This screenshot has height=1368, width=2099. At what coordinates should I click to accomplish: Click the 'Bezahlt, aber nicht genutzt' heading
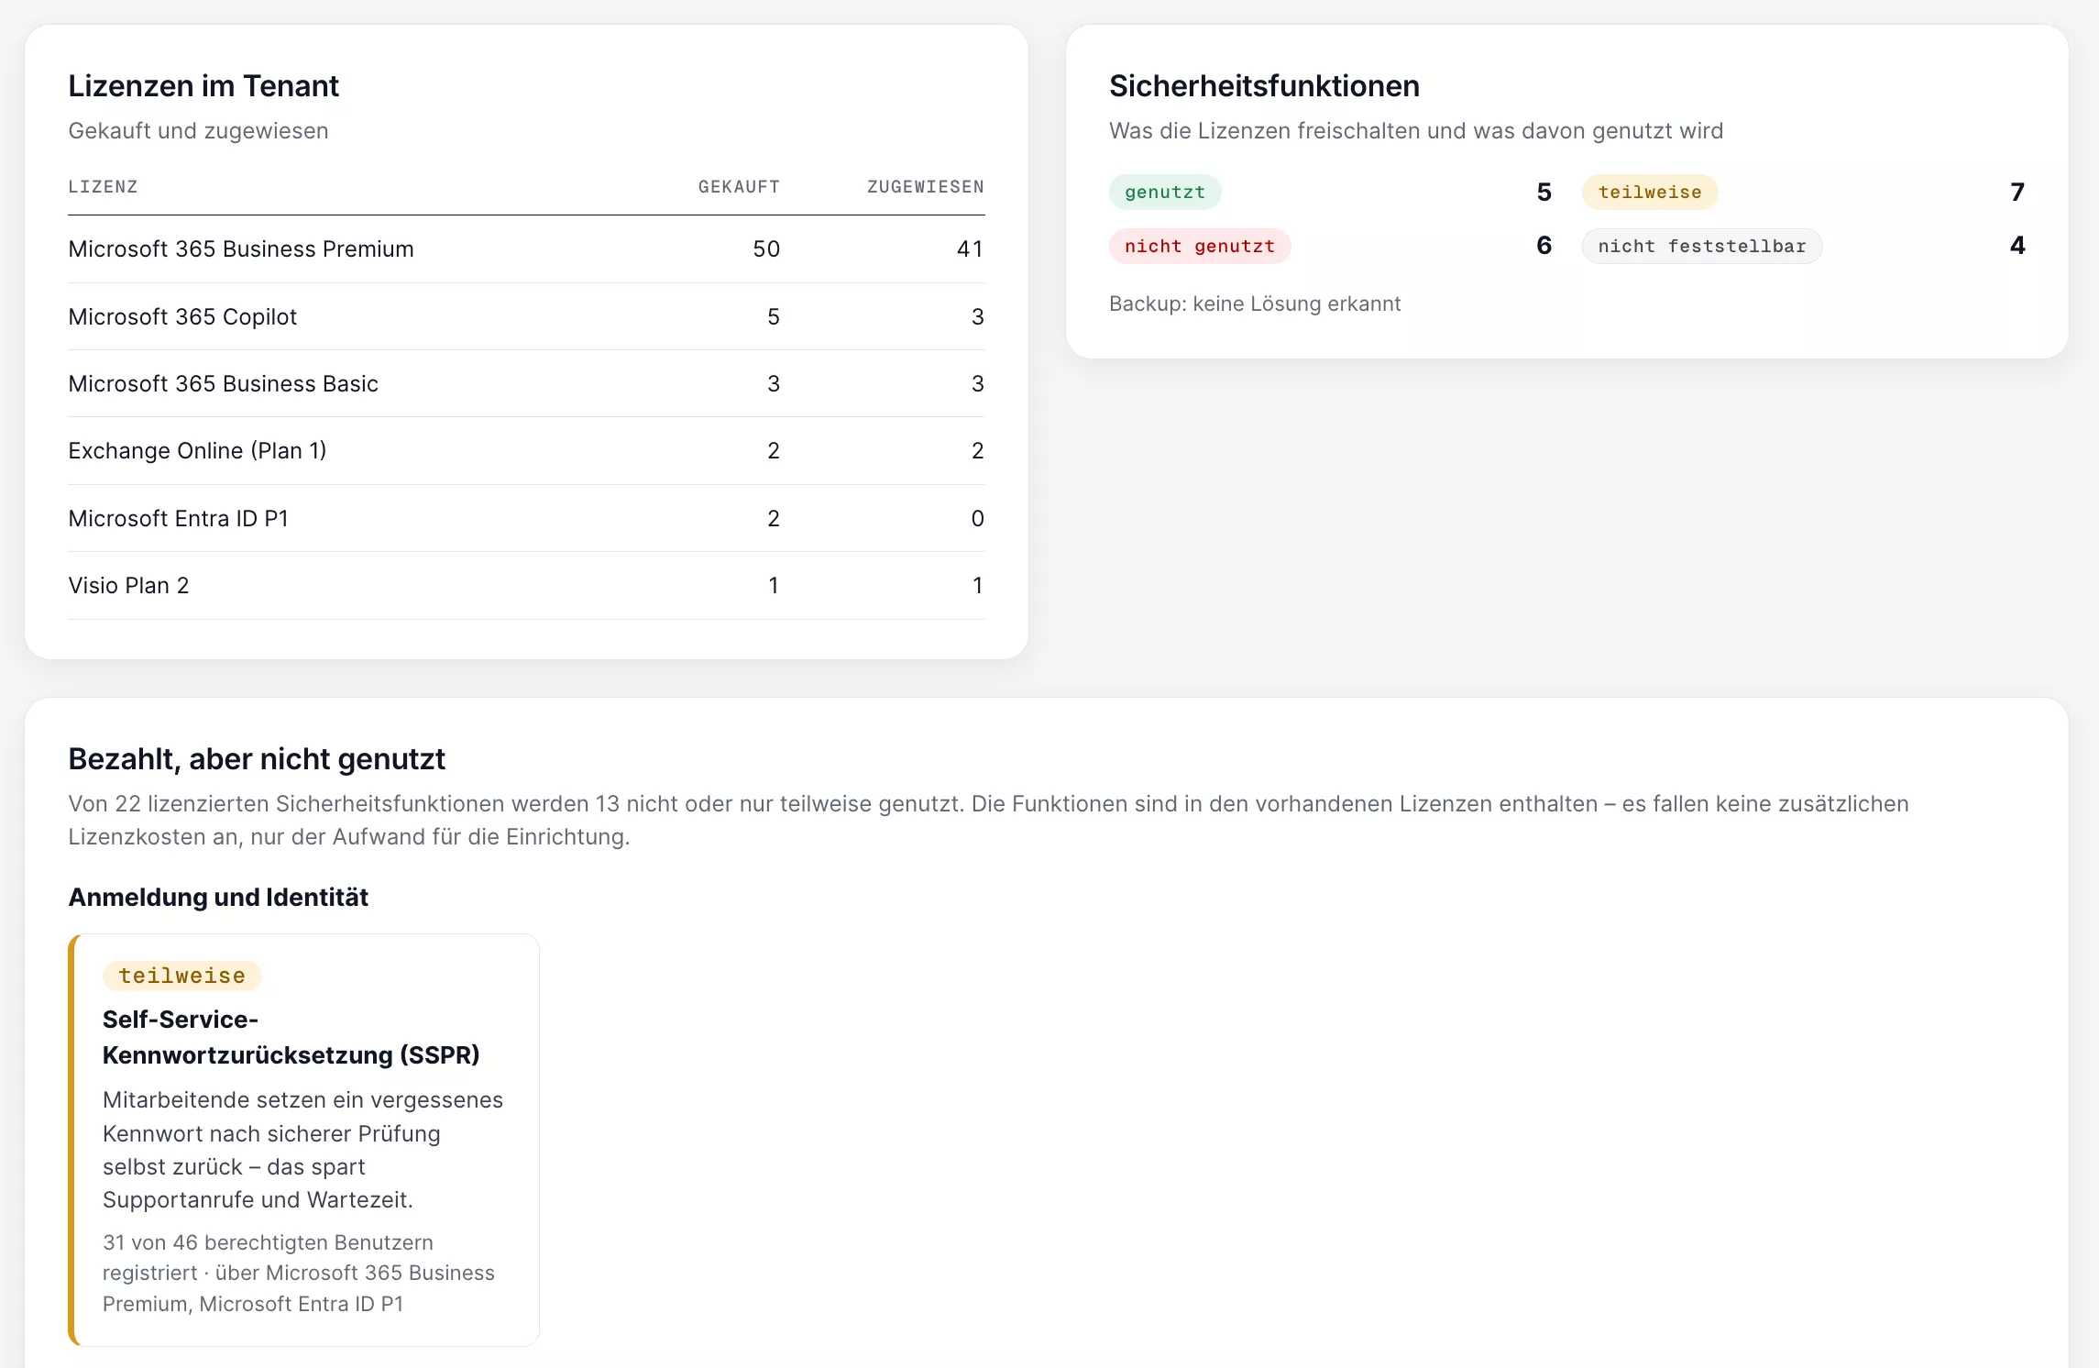(257, 759)
